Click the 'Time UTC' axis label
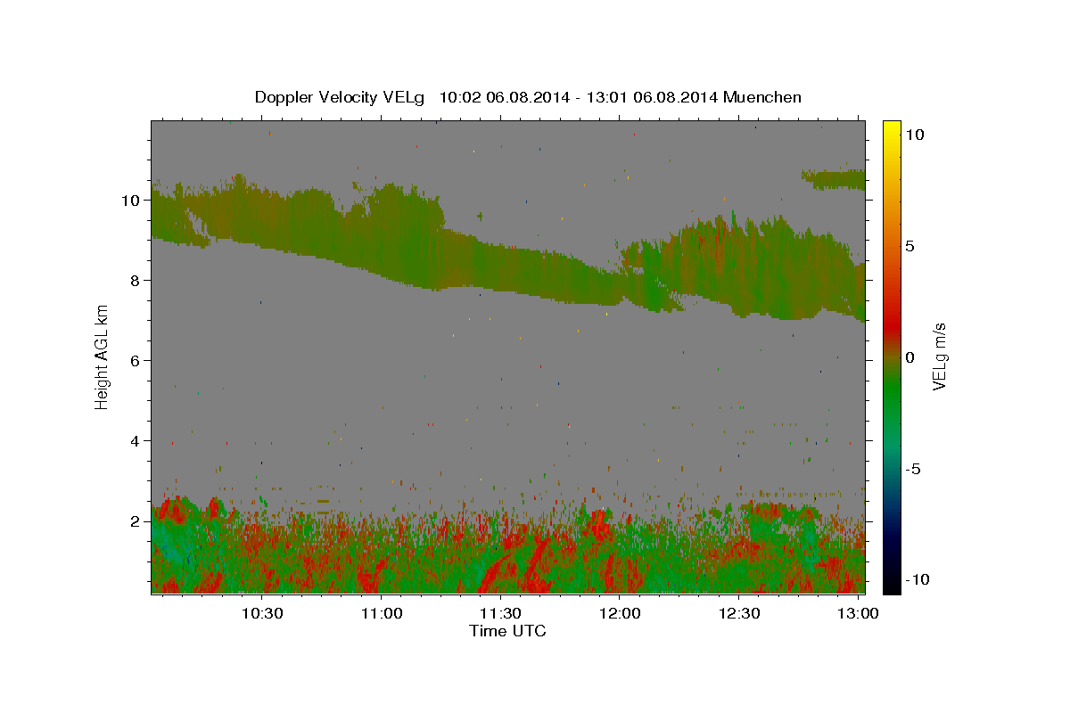The height and width of the screenshot is (713, 1070). pyautogui.click(x=507, y=631)
